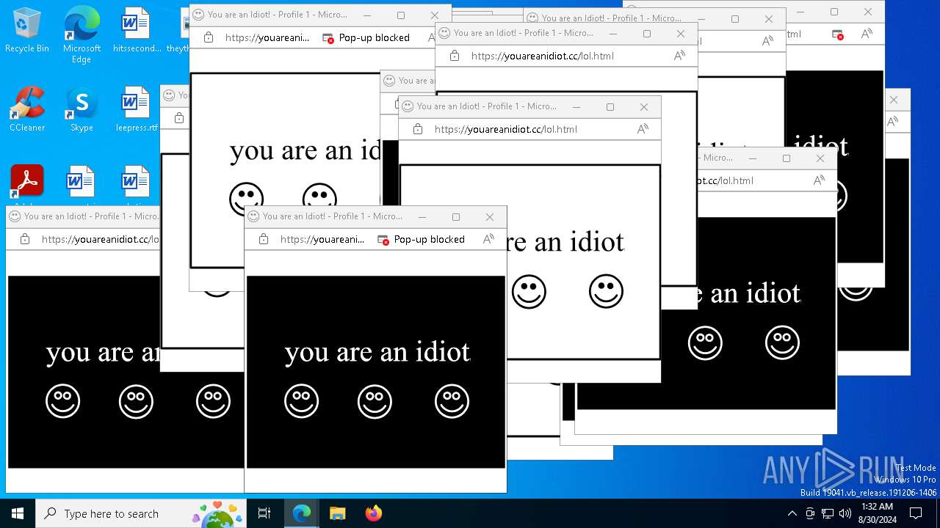Open the Microsoft Edge desktop shortcut
940x528 pixels.
pos(82,34)
